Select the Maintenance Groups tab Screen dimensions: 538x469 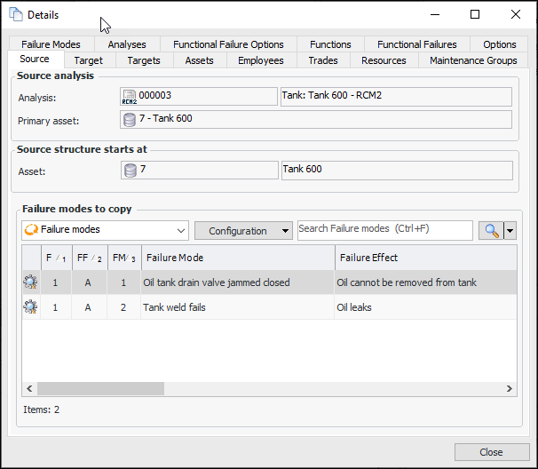click(473, 60)
